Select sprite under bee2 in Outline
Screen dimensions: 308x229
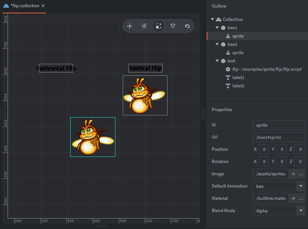click(x=238, y=53)
